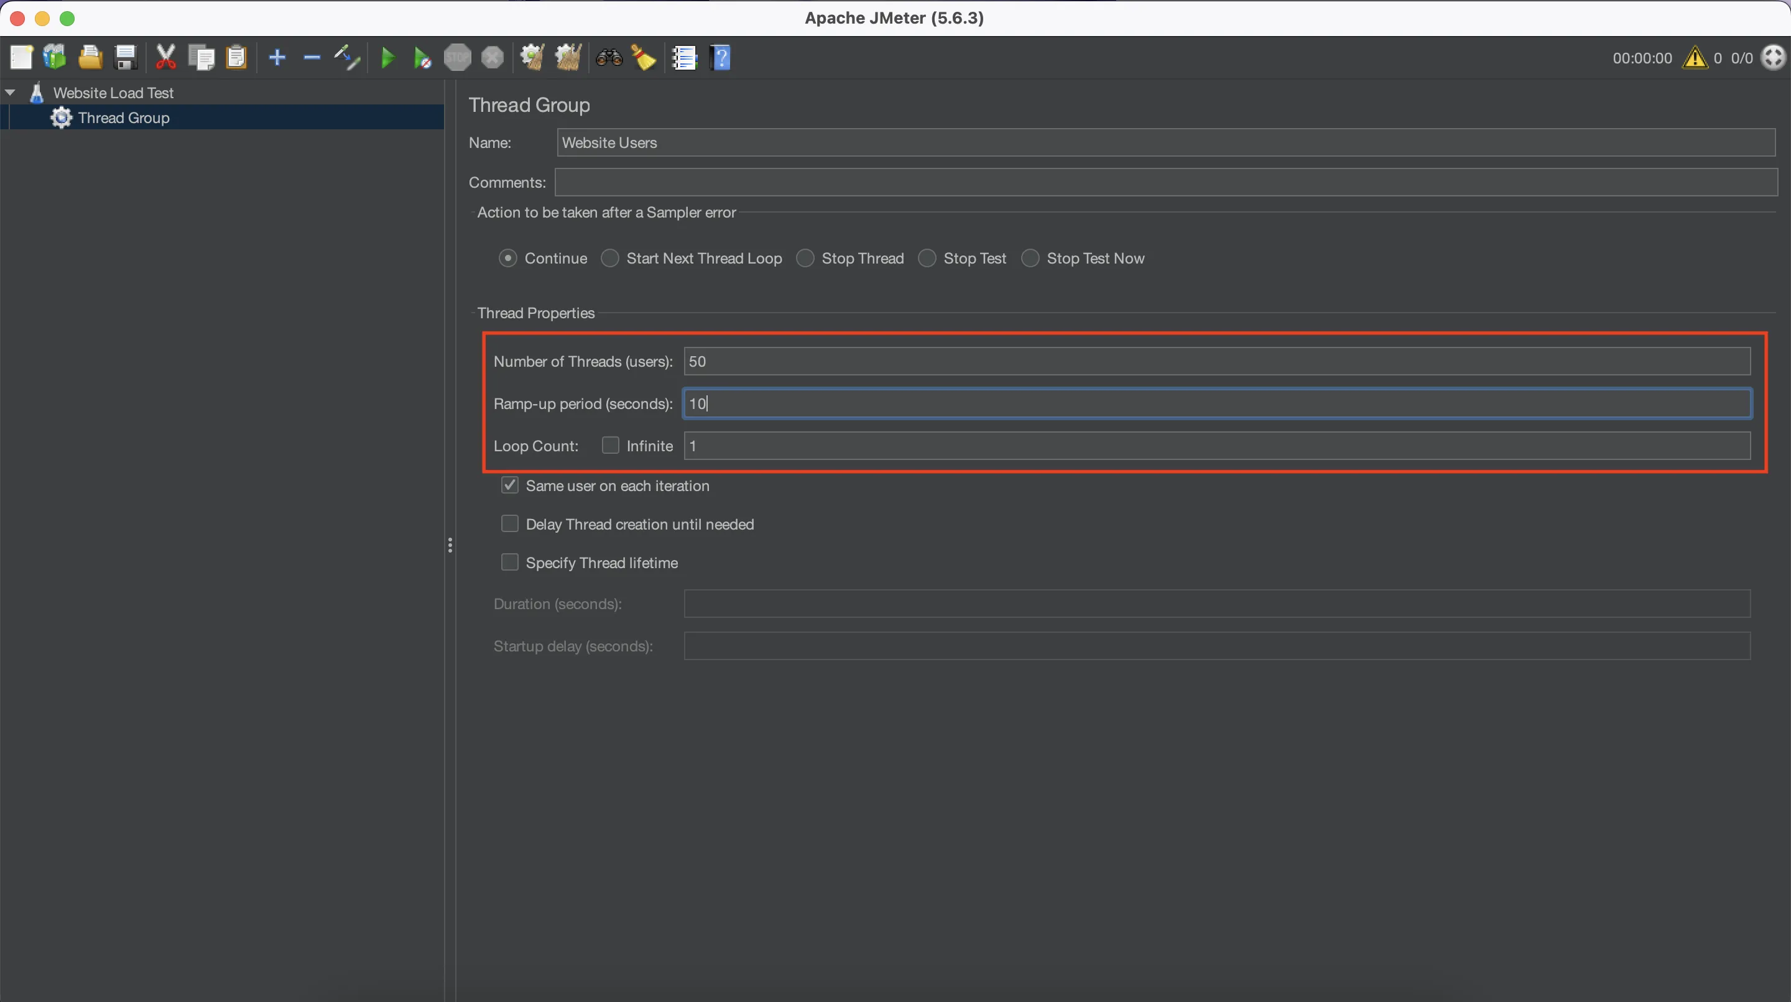Expand tree with the plus toolbar icon
The image size is (1791, 1002).
coord(277,58)
